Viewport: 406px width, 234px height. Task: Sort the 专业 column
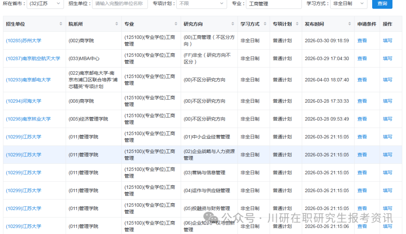(x=176, y=23)
